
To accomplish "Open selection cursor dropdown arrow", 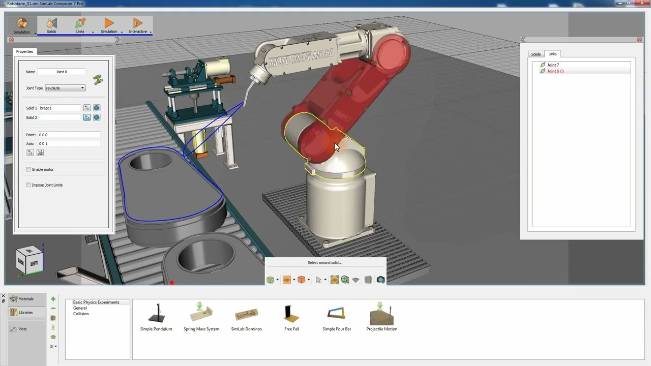I will 325,280.
